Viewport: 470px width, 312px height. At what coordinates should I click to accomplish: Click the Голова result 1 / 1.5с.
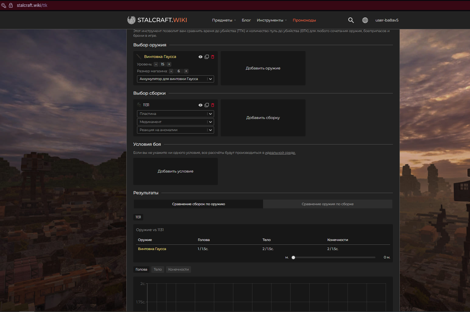(203, 249)
